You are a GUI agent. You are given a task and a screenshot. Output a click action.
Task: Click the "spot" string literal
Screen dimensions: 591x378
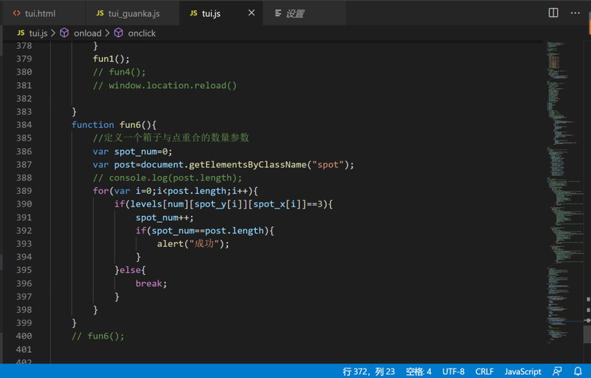328,165
